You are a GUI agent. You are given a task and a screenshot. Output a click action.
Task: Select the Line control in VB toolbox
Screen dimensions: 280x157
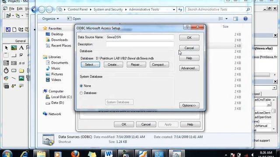(x=14, y=78)
